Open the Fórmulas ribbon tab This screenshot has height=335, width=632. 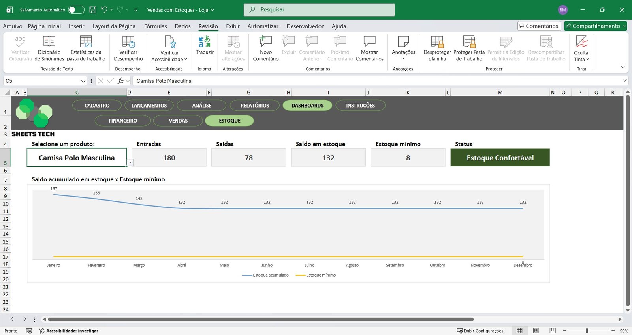pyautogui.click(x=155, y=26)
